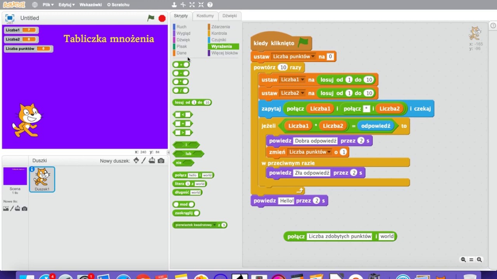Click the kiedy kliknięto hat block

click(x=281, y=42)
